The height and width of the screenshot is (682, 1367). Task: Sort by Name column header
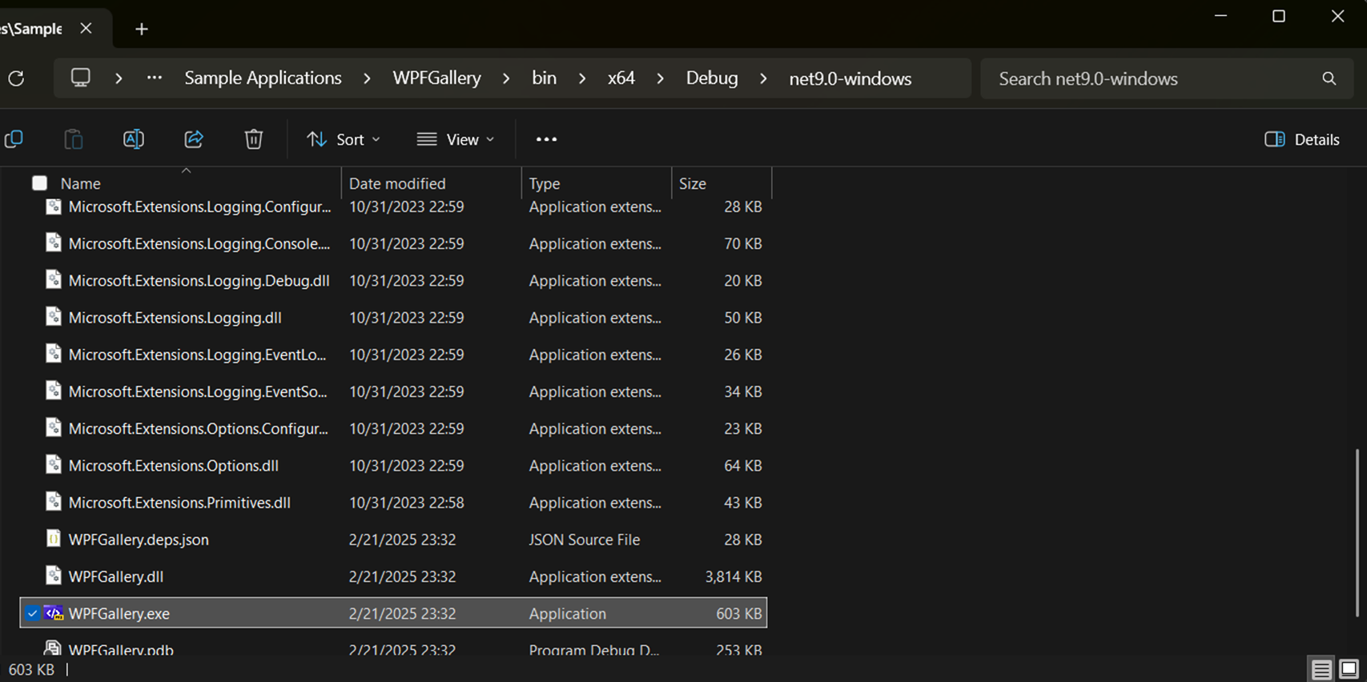click(x=186, y=183)
